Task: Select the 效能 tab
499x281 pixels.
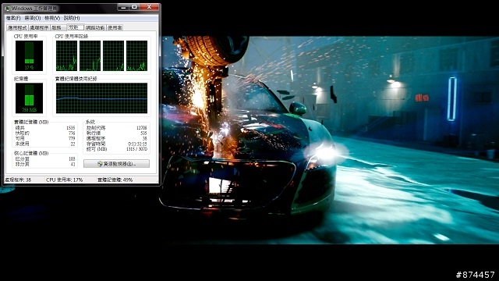Action: pyautogui.click(x=75, y=27)
